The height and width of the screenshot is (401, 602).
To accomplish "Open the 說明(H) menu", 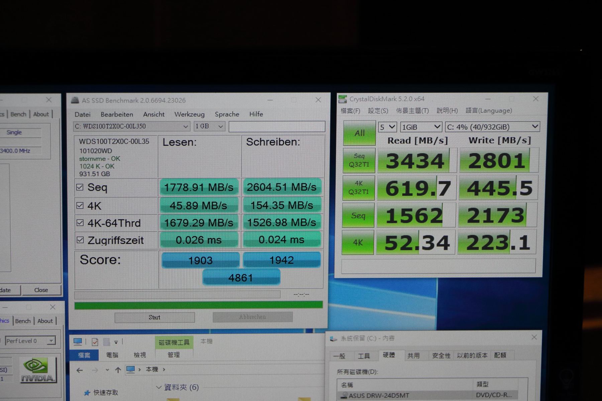I will click(x=447, y=111).
